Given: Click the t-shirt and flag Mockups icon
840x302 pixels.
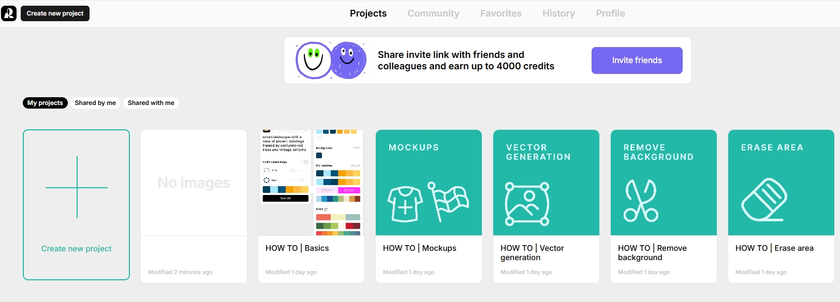Looking at the screenshot, I should [428, 202].
